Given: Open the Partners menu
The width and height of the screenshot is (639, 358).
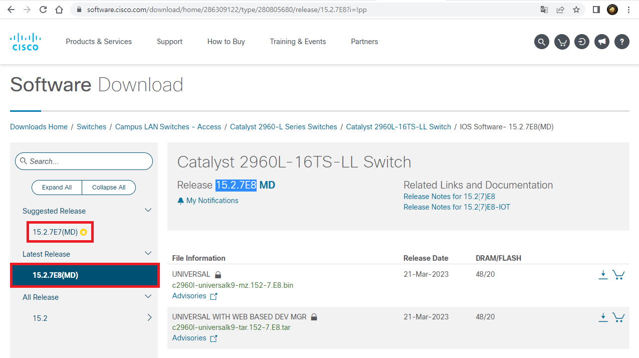Looking at the screenshot, I should pyautogui.click(x=364, y=42).
